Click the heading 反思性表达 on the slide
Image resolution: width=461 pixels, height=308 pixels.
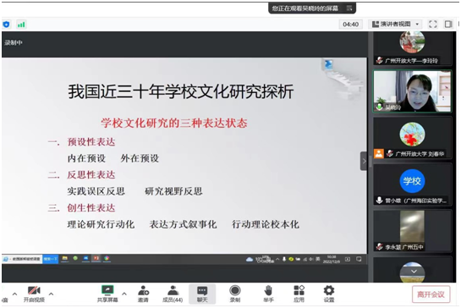(91, 175)
